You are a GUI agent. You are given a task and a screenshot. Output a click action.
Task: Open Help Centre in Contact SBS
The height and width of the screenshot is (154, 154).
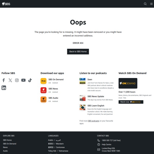pyautogui.click(x=107, y=145)
